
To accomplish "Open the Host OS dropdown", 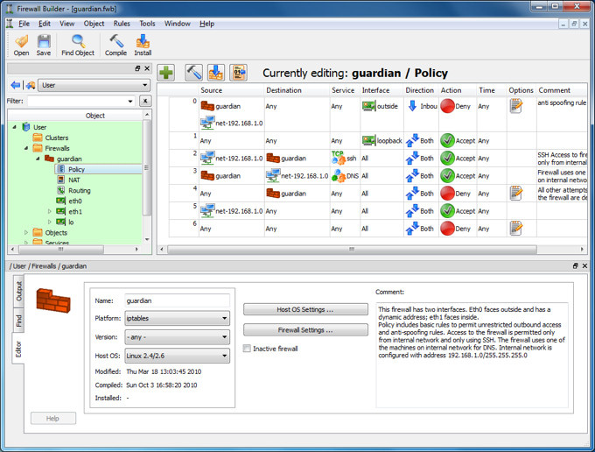I will (x=176, y=355).
